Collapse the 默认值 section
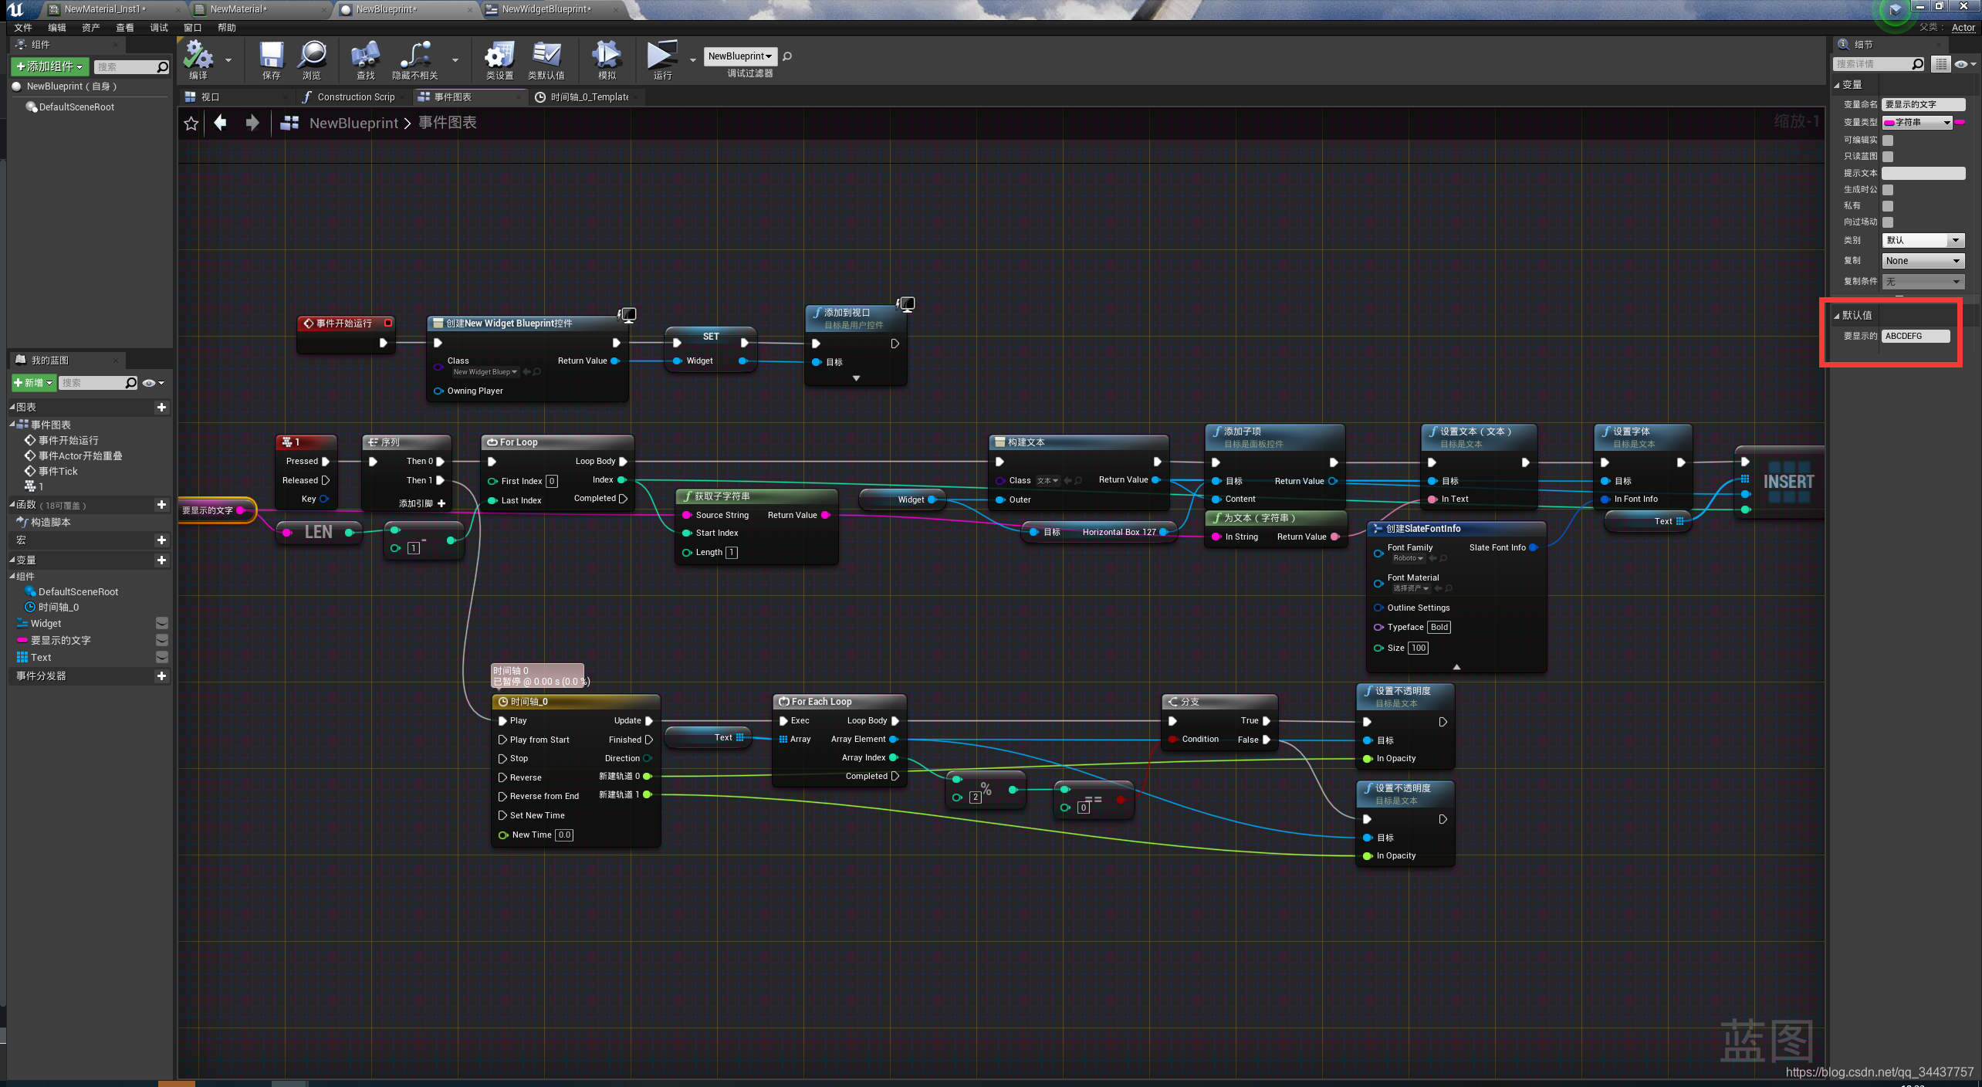Screen dimensions: 1982x1087 [1837, 316]
